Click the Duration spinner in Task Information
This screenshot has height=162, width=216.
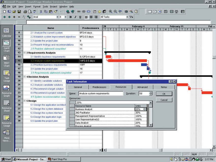click(151, 94)
